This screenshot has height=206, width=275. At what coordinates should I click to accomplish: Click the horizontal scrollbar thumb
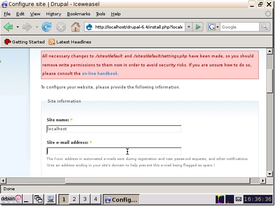pyautogui.click(x=158, y=180)
